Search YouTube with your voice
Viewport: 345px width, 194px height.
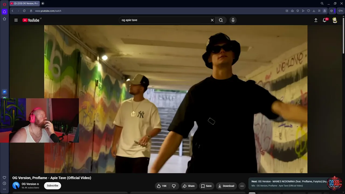pyautogui.click(x=233, y=20)
